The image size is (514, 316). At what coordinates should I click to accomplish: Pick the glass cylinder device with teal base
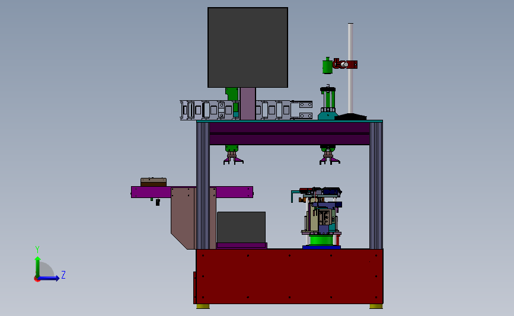328,103
